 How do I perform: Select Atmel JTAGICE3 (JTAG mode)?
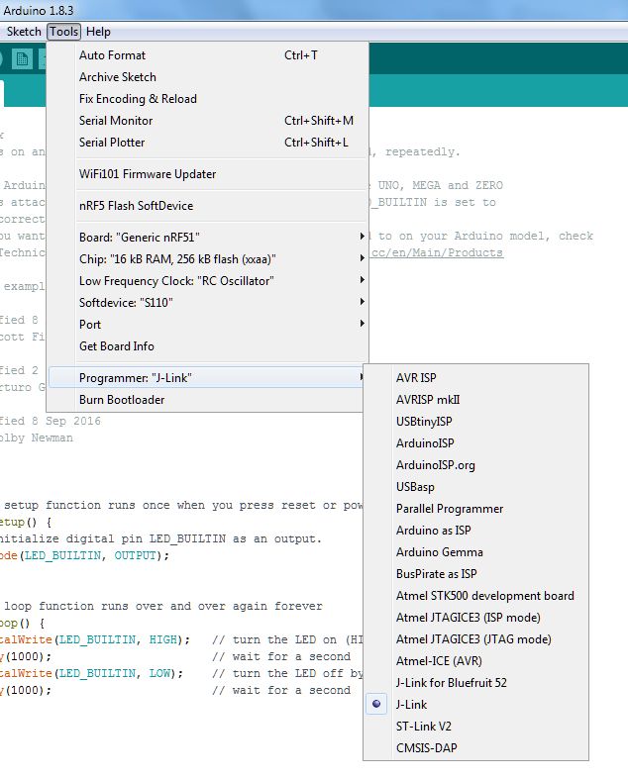(x=476, y=639)
